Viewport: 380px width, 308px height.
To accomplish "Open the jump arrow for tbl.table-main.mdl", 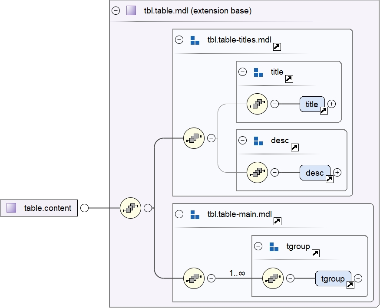I will tap(278, 220).
